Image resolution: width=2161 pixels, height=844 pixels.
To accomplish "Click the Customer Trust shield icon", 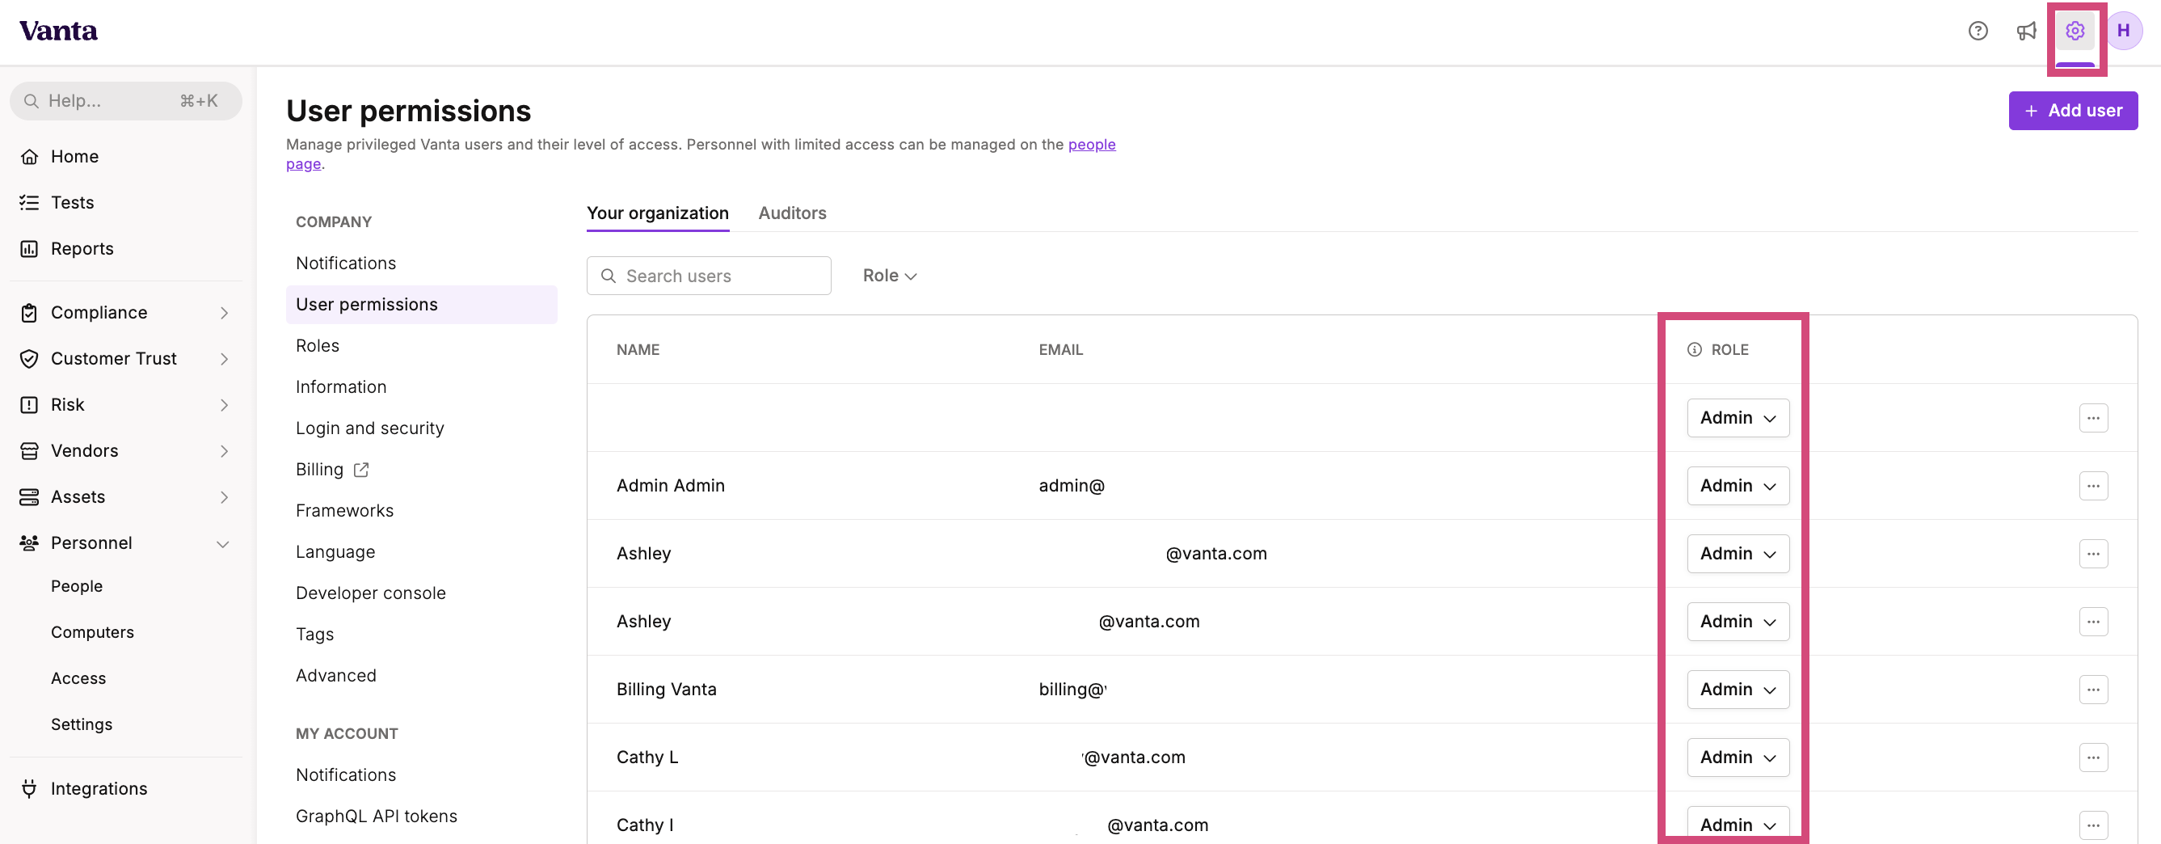I will [29, 359].
